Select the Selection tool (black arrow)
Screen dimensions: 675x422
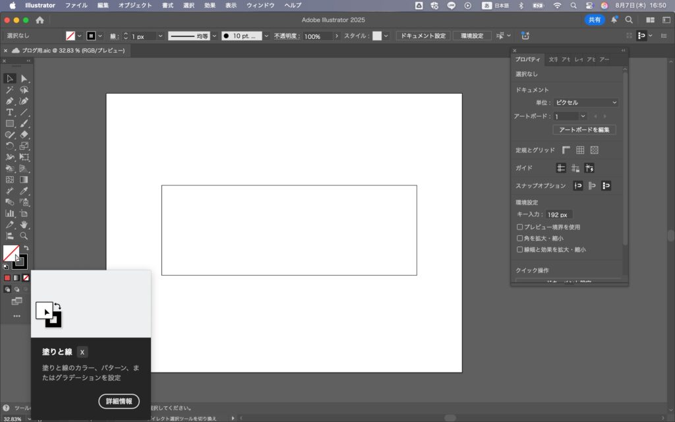(x=9, y=78)
